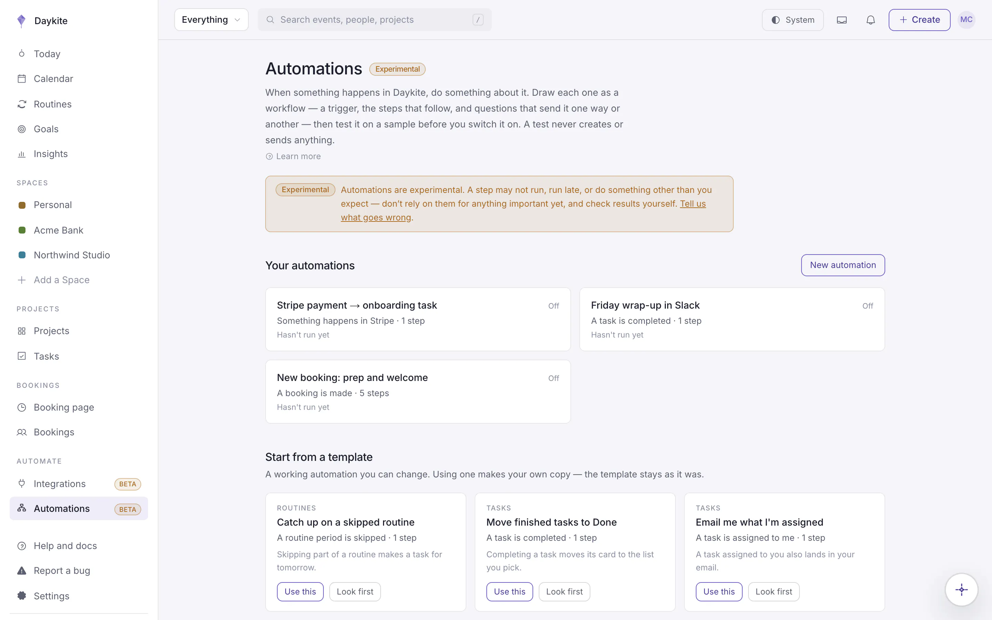Select the Personal space brown swatch
This screenshot has width=992, height=620.
[x=22, y=205]
